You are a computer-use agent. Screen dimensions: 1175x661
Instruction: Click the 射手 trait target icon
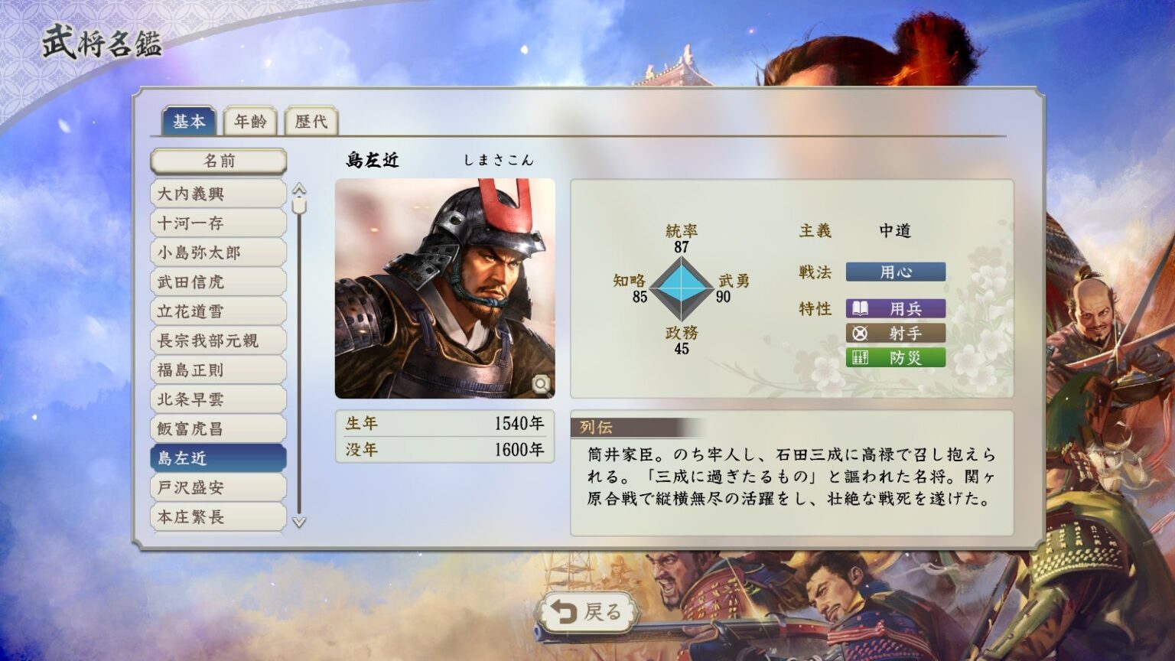click(861, 333)
